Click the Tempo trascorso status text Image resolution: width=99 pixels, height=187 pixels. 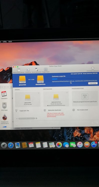[x=90, y=74]
